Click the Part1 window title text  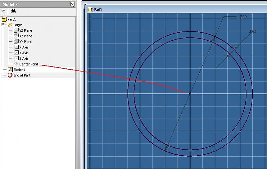(x=98, y=10)
